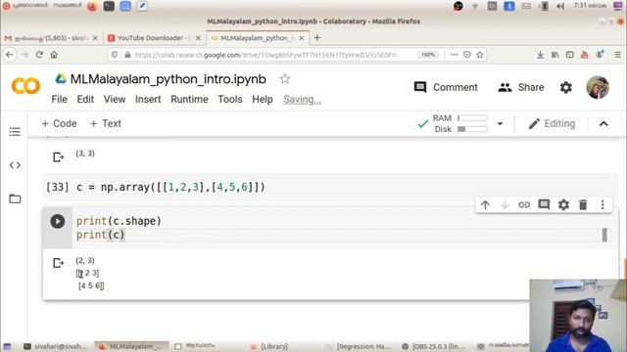Image resolution: width=627 pixels, height=352 pixels.
Task: Switch to the YouTube Downloader tab
Action: 155,38
